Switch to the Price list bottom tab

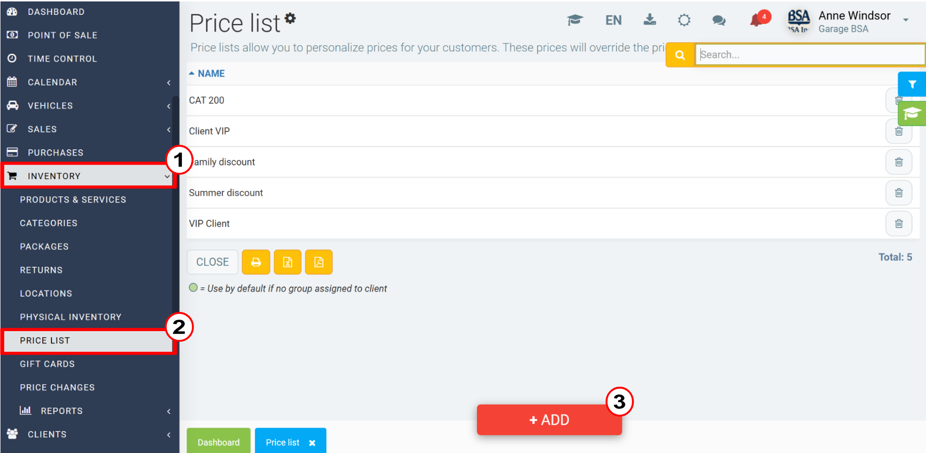pyautogui.click(x=283, y=442)
